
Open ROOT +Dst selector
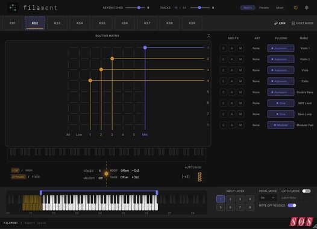pos(136,171)
